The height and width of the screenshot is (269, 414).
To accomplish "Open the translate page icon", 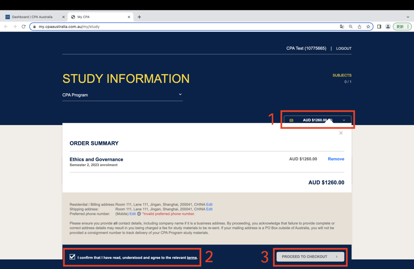I will 342,26.
